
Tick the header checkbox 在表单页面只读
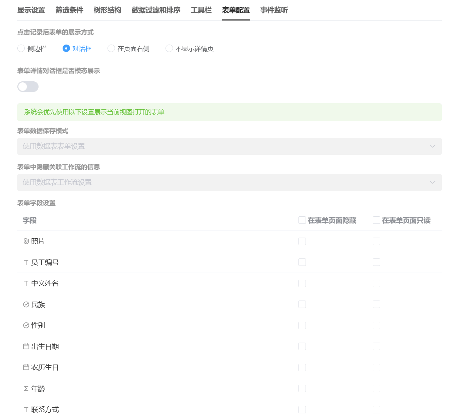[376, 220]
